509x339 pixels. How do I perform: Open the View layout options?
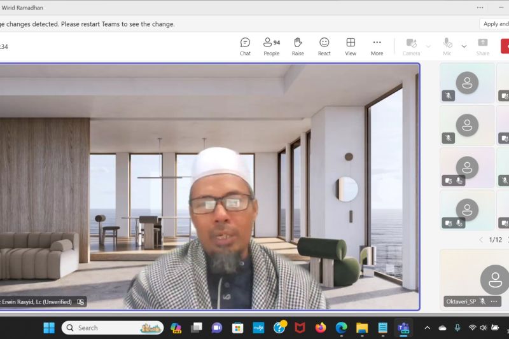click(x=351, y=46)
